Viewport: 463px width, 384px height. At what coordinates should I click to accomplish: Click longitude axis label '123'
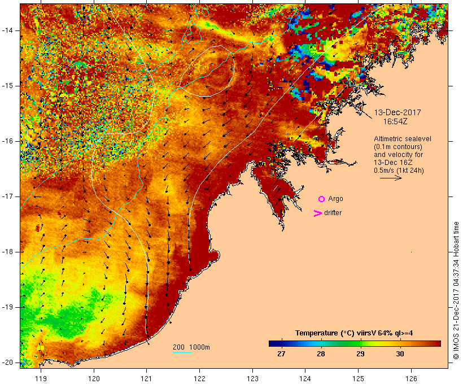click(x=252, y=378)
